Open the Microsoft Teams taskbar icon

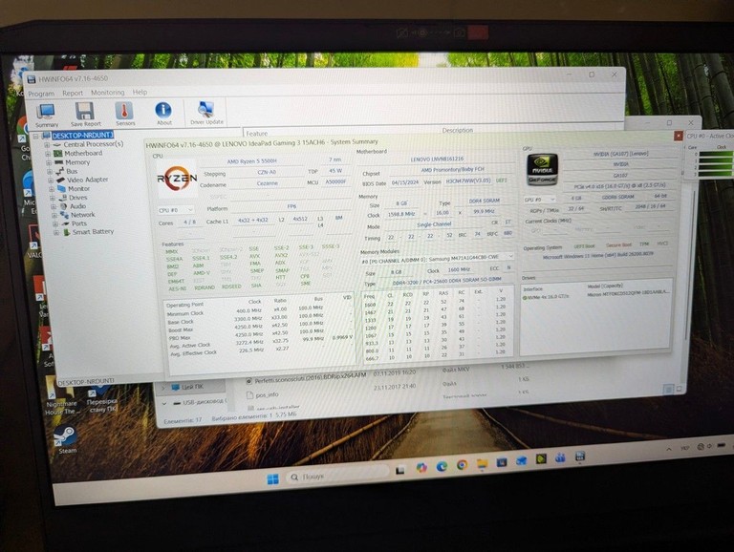(x=560, y=457)
